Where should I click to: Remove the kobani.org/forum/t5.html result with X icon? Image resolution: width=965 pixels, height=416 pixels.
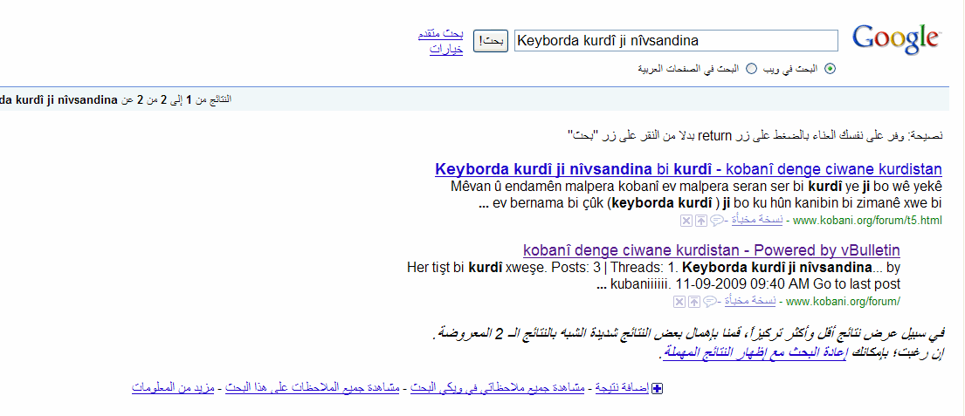coord(686,221)
